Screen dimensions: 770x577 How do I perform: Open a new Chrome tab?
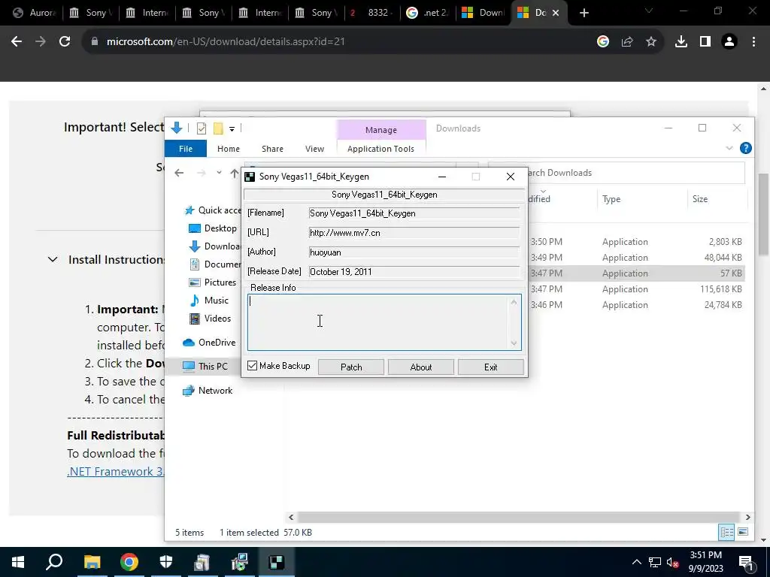point(584,14)
